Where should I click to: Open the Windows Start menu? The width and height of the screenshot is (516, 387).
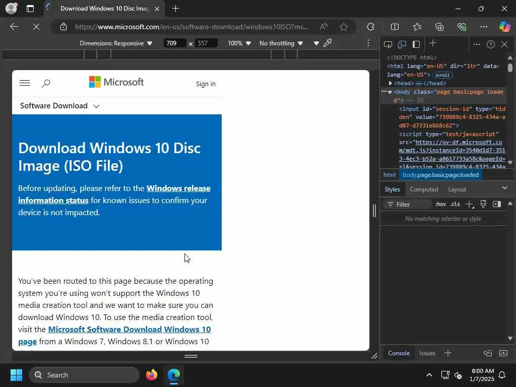click(x=16, y=375)
